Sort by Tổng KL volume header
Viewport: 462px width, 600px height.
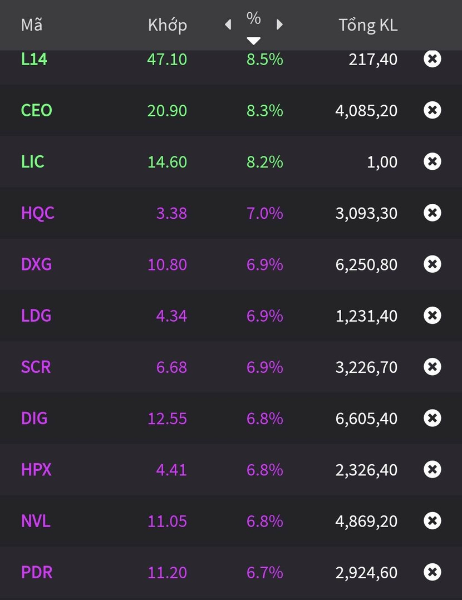(x=368, y=25)
